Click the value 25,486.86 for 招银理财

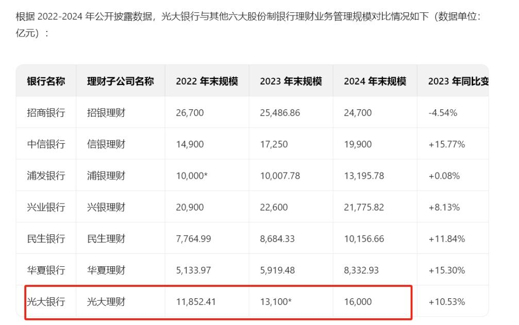(x=280, y=113)
